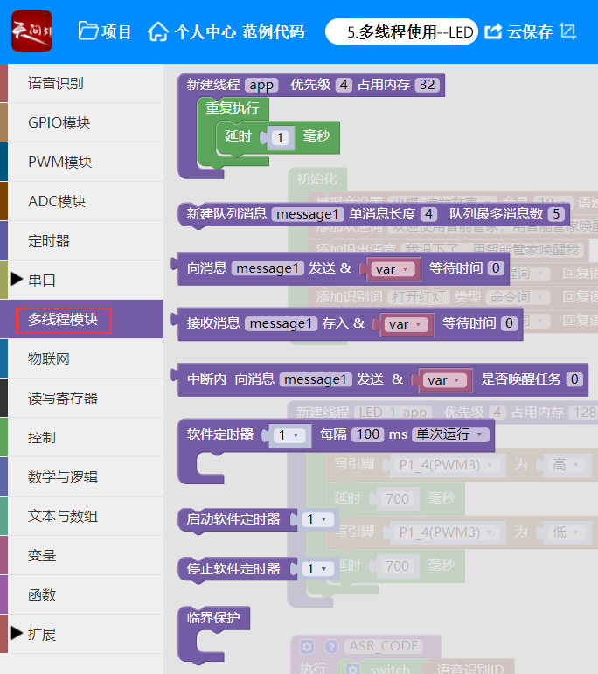
Task: Click 云保存 to save to cloud
Action: 530,31
